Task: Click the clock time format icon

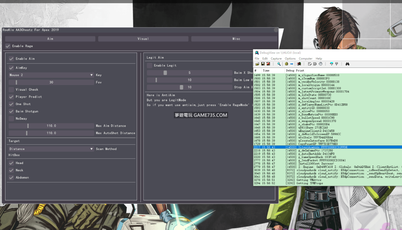Action: click(320, 64)
